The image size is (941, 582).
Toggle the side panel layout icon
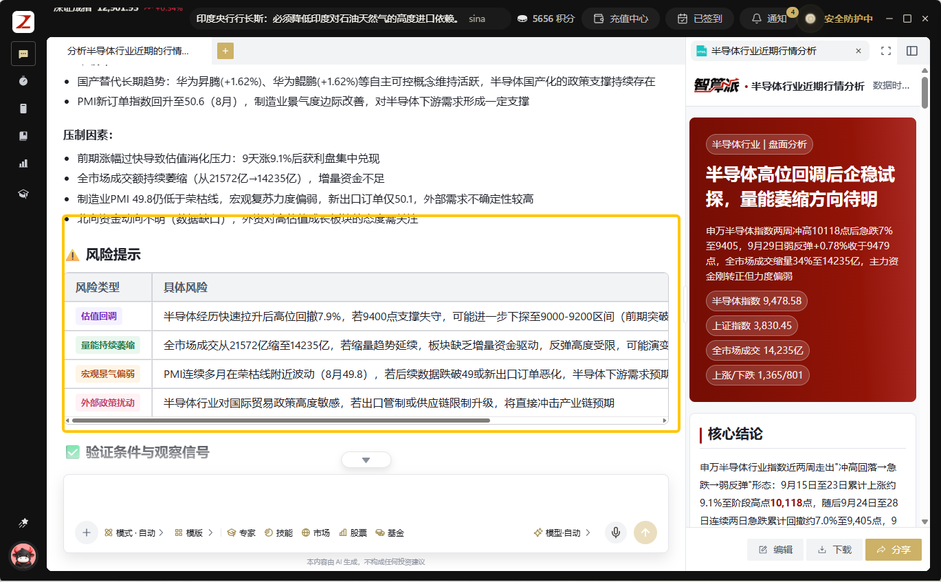click(912, 51)
